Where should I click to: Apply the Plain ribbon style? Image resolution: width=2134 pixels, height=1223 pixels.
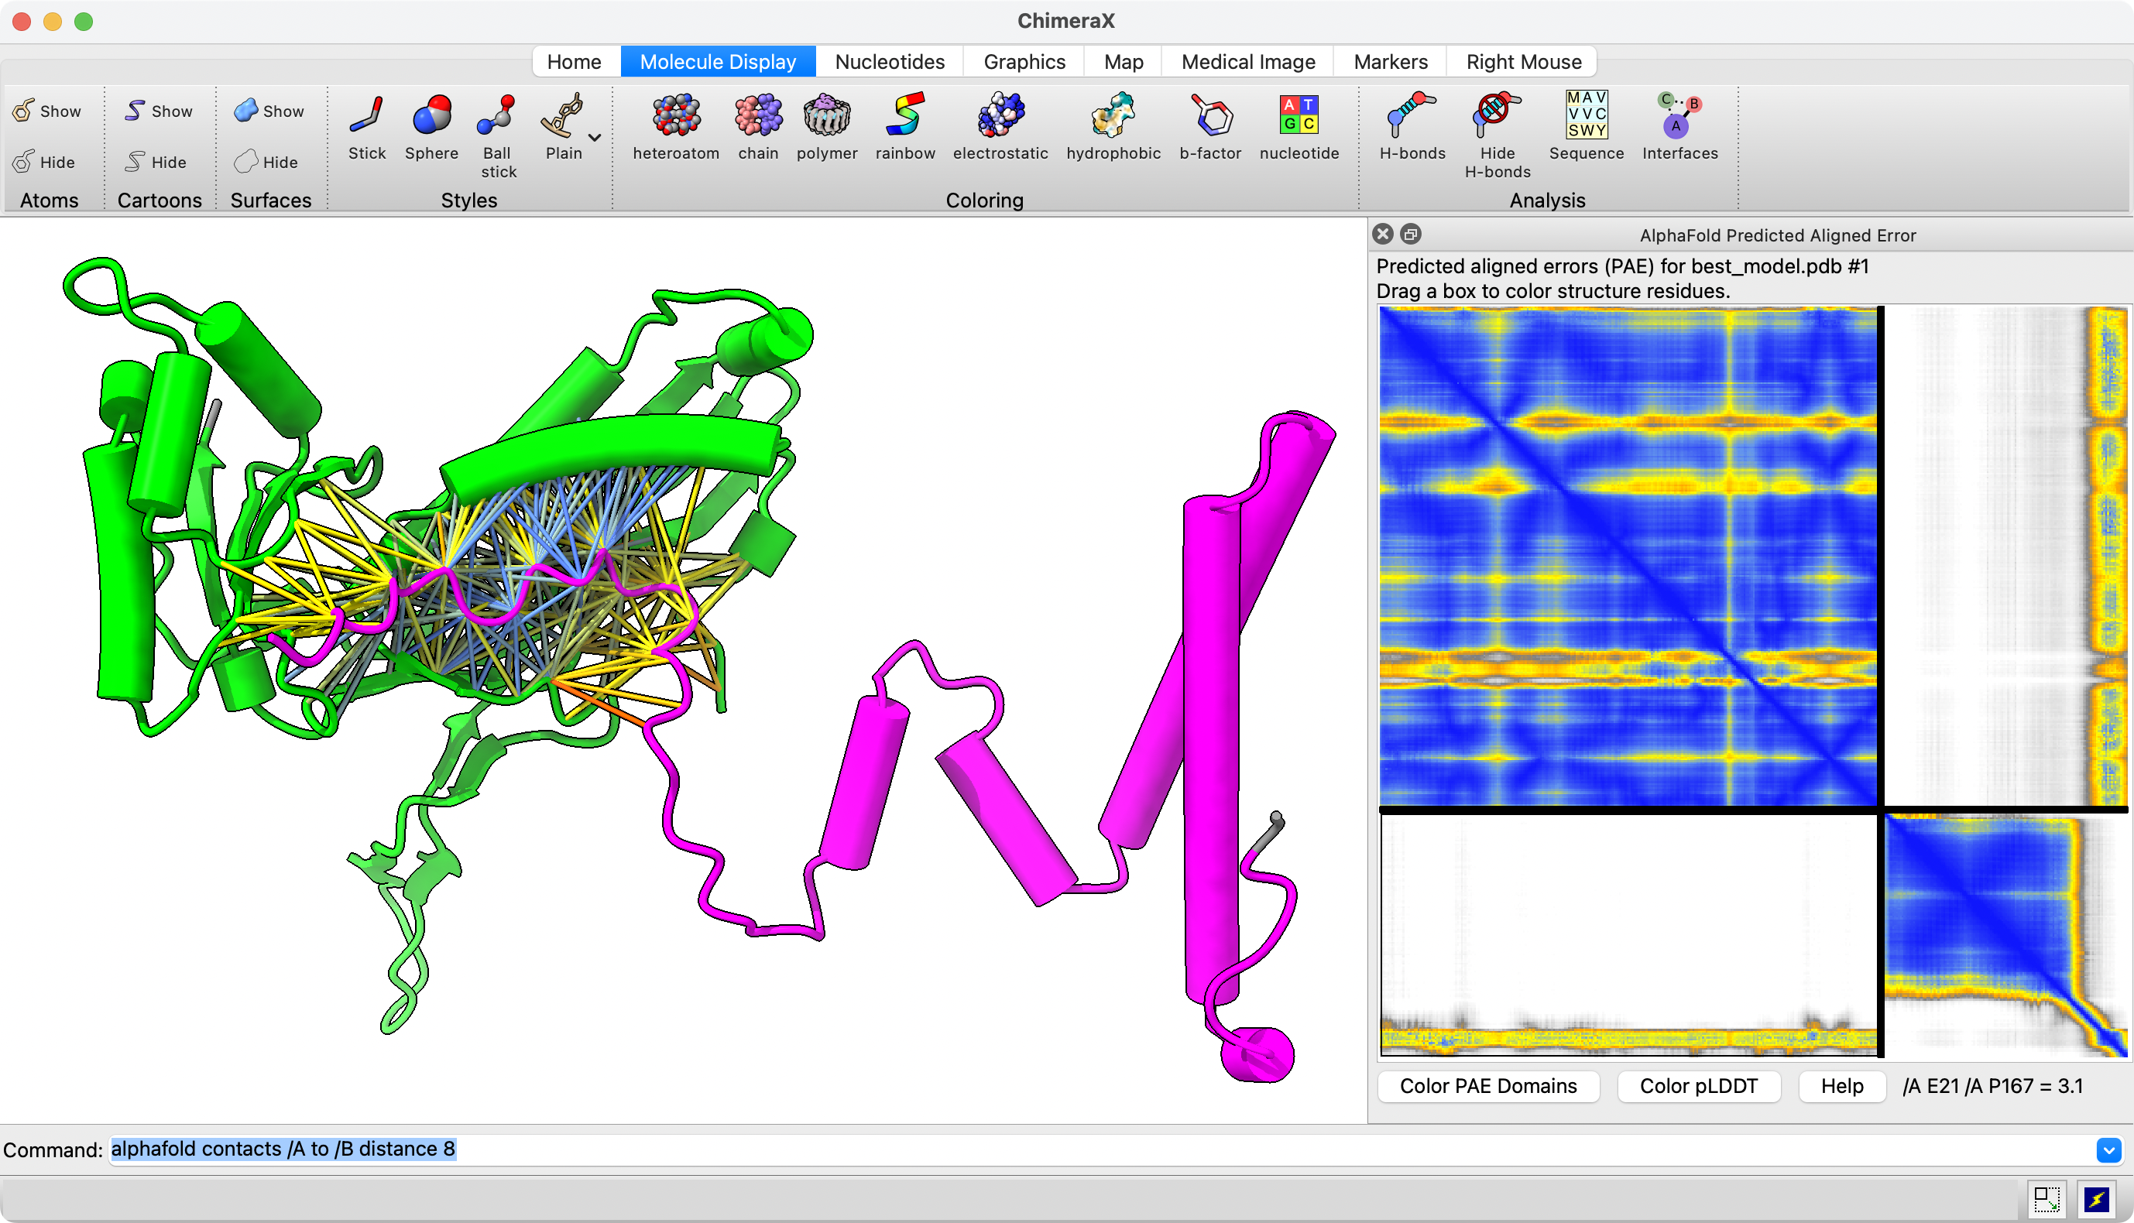click(563, 127)
